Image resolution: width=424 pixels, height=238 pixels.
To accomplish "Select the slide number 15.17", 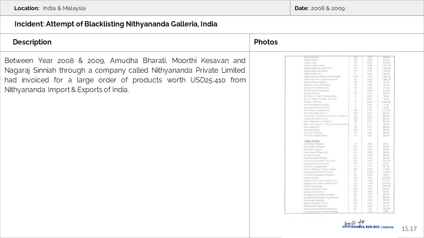I will coord(409,229).
